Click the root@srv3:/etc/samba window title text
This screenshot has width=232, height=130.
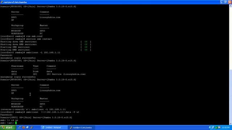tap(15, 2)
